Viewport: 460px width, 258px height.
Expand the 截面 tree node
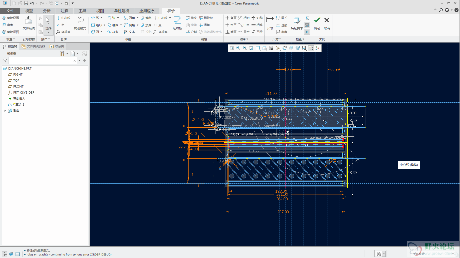click(x=5, y=111)
